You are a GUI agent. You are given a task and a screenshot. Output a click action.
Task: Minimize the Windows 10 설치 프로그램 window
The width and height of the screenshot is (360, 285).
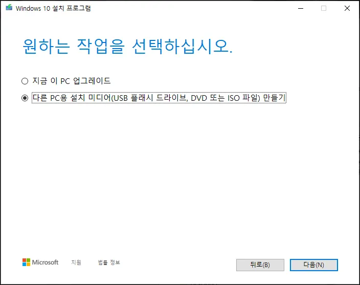coord(301,8)
